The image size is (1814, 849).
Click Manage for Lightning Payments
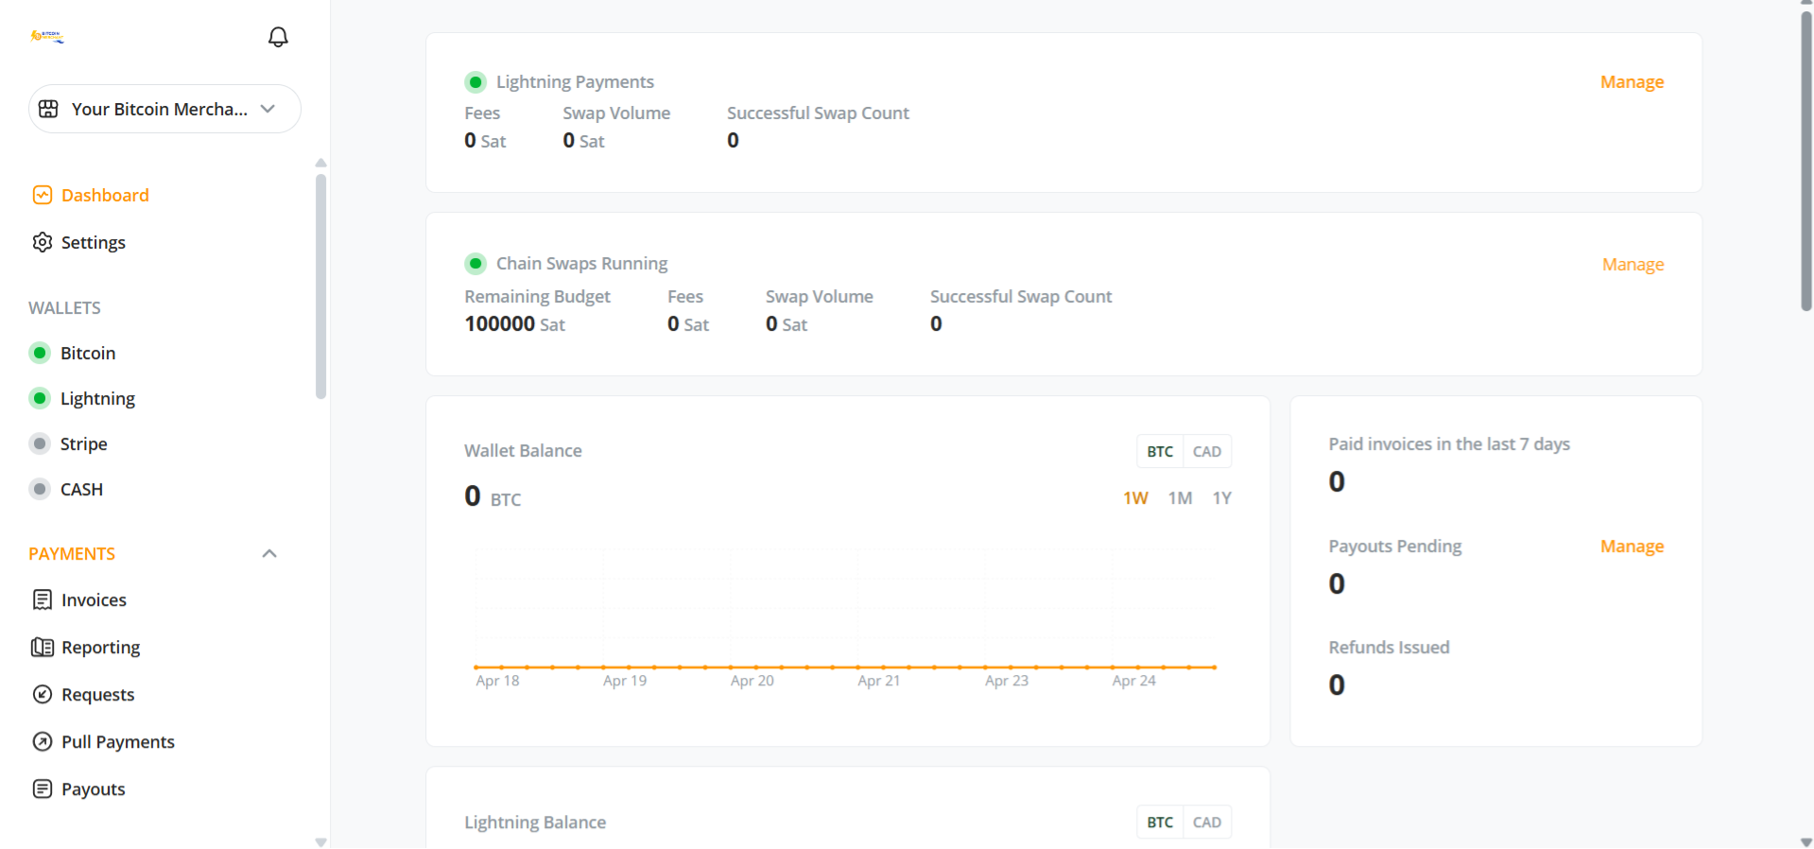click(1632, 82)
